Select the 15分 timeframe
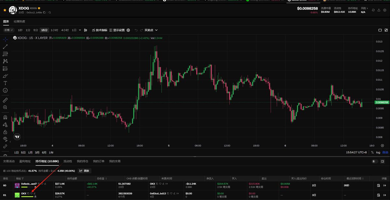This screenshot has height=200, width=390. [44, 30]
